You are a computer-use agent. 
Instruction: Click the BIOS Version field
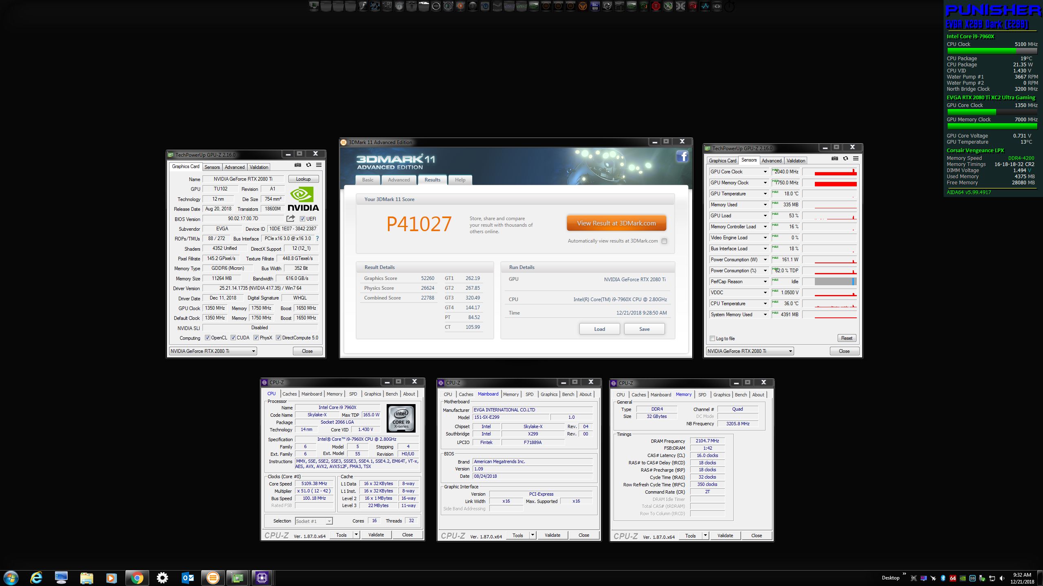point(243,219)
